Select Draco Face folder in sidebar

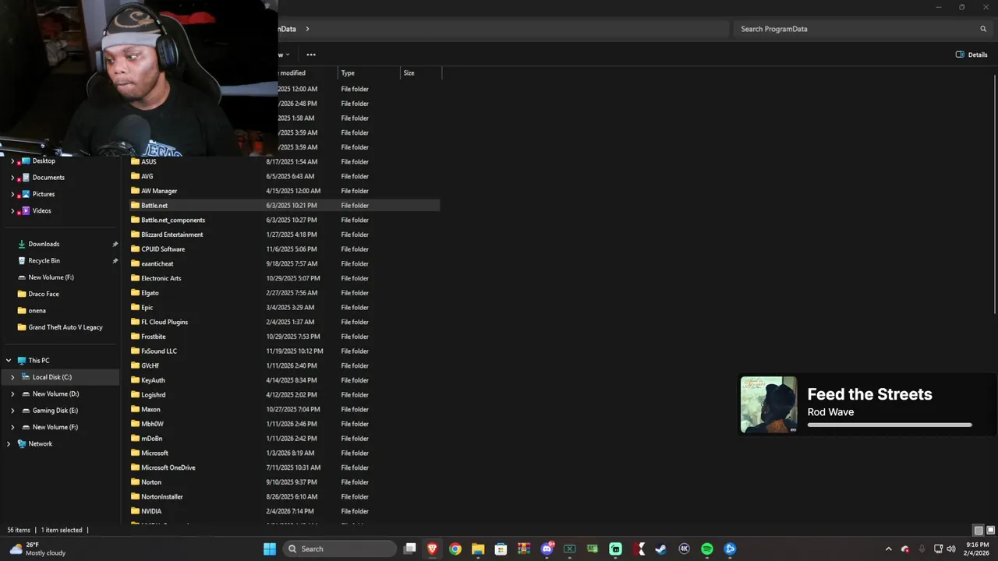[43, 294]
